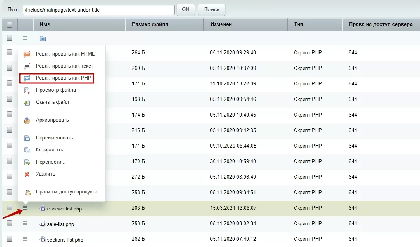Check the box for the 215 Б file row
The width and height of the screenshot is (420, 247).
click(10, 130)
